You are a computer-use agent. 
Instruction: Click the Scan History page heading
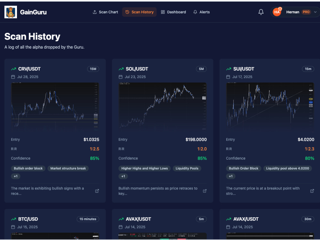(32, 36)
